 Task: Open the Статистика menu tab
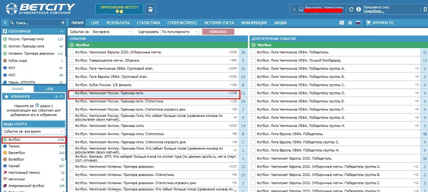point(148,23)
